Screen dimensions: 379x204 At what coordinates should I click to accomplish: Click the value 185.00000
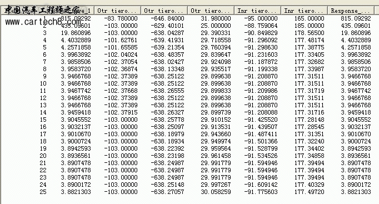pos(309,26)
